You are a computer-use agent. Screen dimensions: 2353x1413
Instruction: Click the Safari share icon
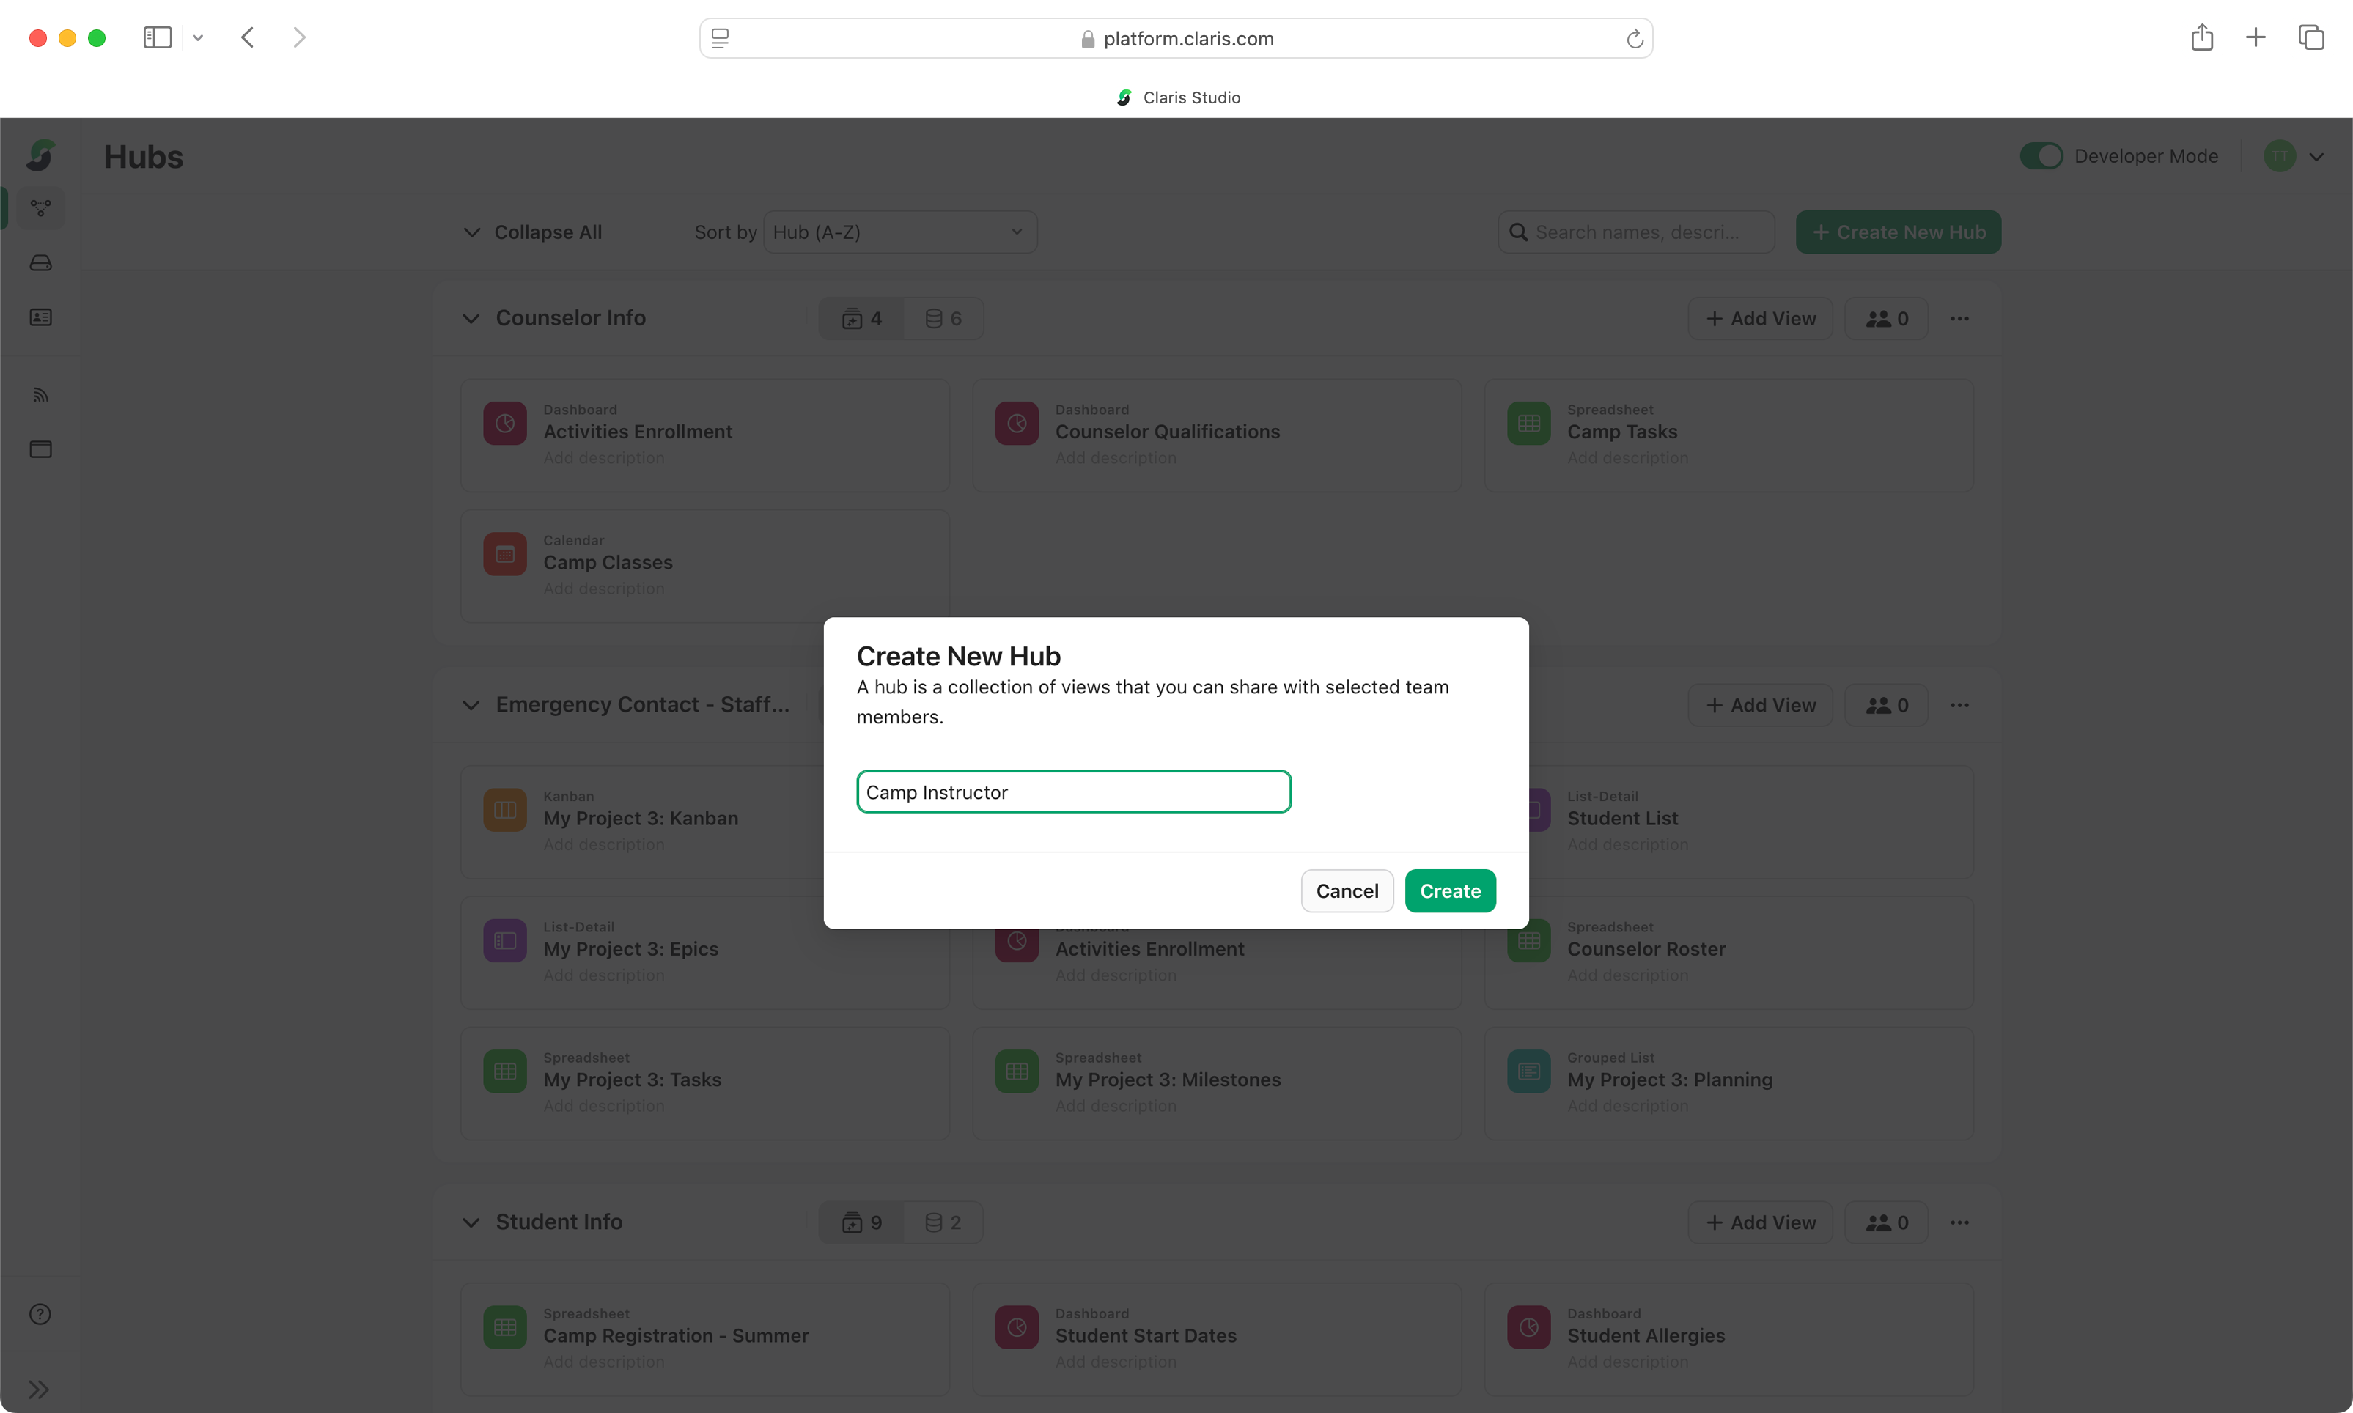coord(2201,38)
